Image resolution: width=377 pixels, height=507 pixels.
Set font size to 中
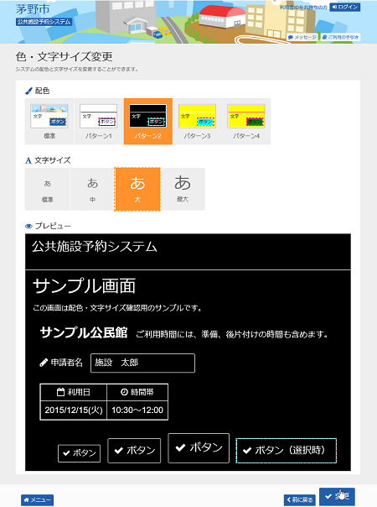(92, 189)
